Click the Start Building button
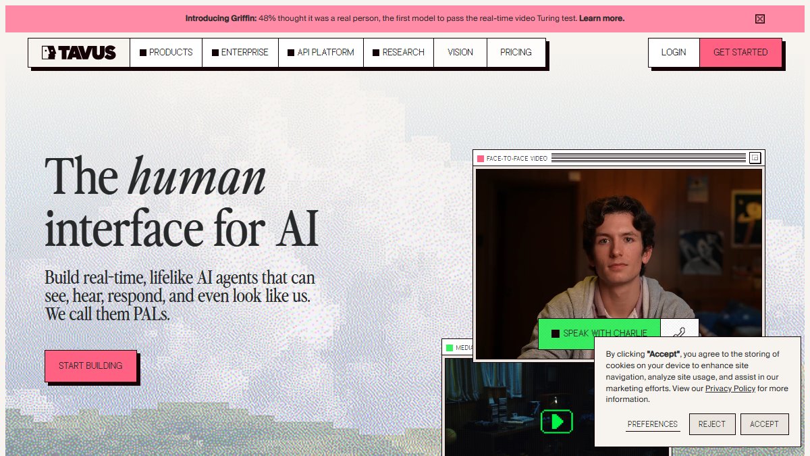Viewport: 810px width, 456px height. coord(90,365)
